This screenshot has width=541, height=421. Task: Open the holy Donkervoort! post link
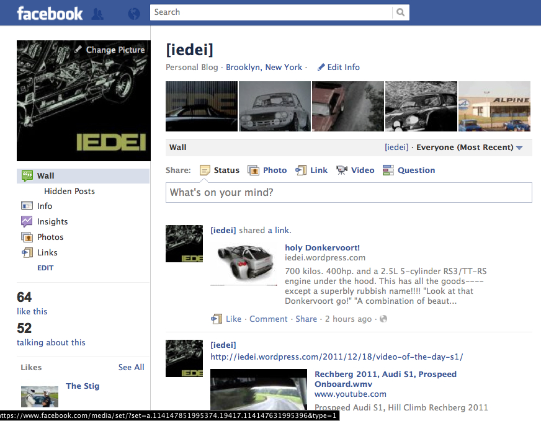pyautogui.click(x=322, y=247)
